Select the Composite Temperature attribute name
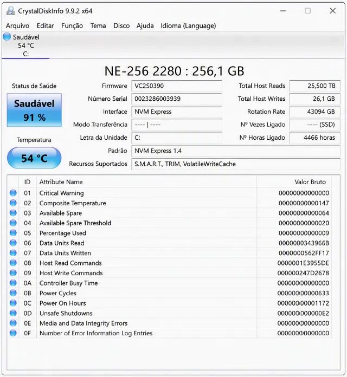This screenshot has height=377, width=347. click(x=73, y=203)
